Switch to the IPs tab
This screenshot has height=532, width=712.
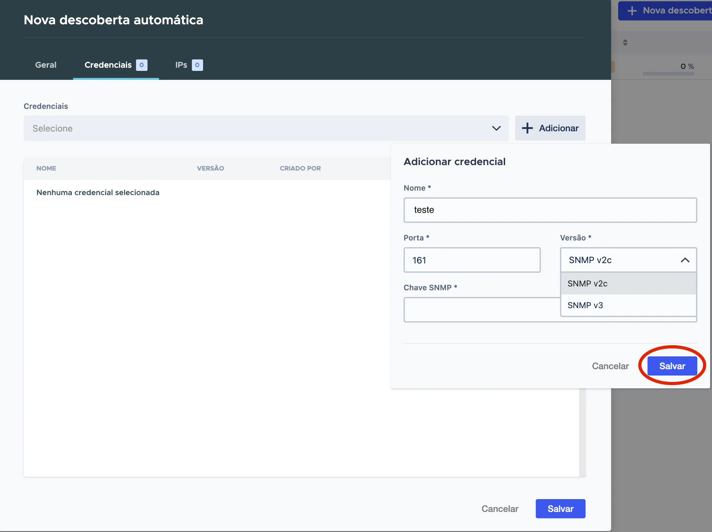pyautogui.click(x=189, y=65)
